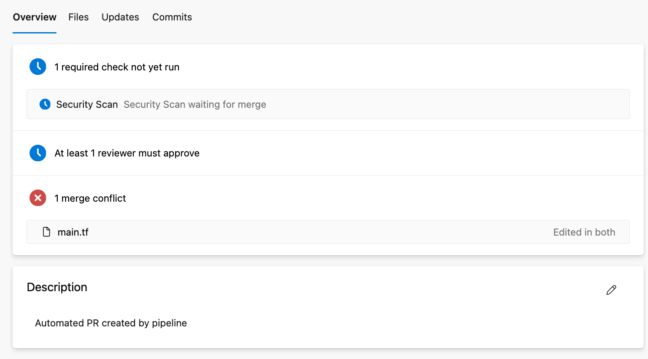Screen dimensions: 648x359
Task: Go to the Updates tab
Action: tap(120, 17)
